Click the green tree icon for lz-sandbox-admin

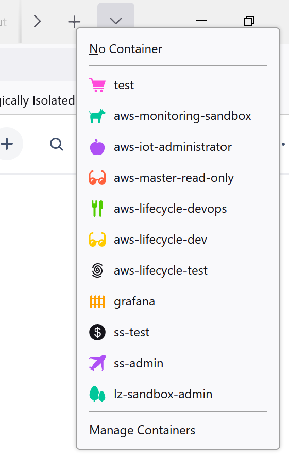(97, 394)
